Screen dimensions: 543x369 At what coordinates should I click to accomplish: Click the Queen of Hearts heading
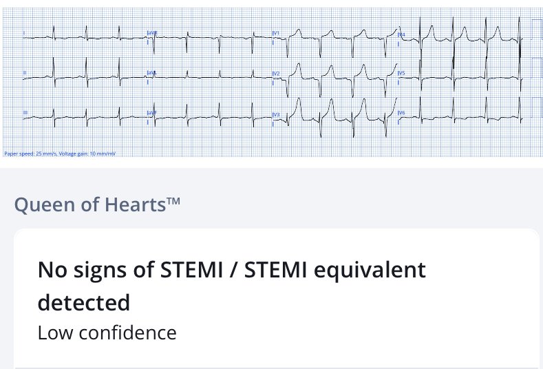(89, 205)
